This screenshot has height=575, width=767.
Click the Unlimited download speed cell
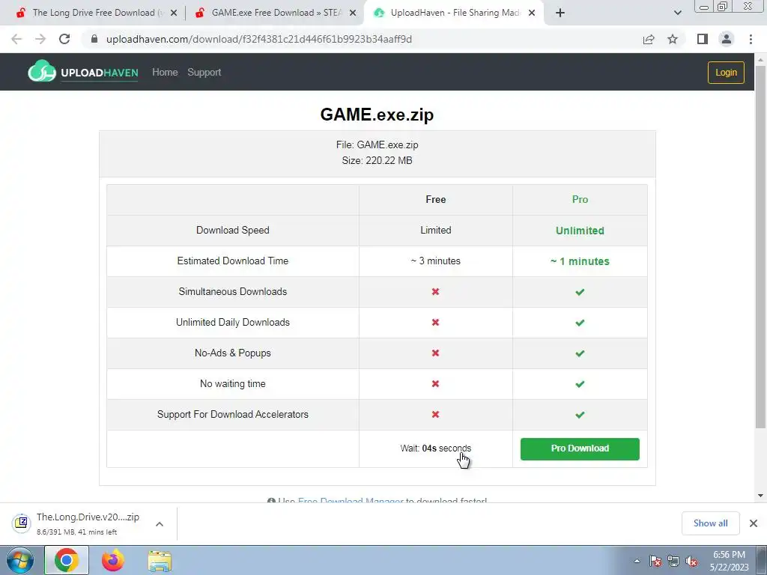pyautogui.click(x=580, y=231)
